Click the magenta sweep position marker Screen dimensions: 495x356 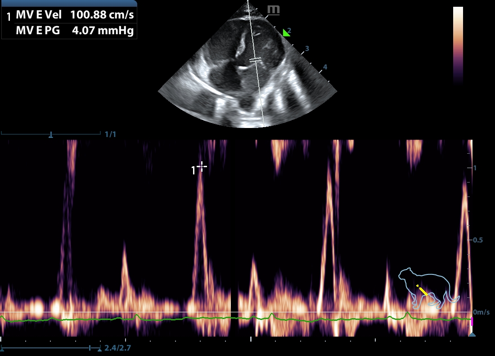coord(472,321)
